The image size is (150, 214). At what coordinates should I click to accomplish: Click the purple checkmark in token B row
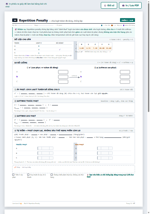tap(60, 49)
